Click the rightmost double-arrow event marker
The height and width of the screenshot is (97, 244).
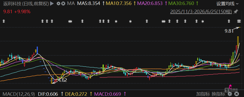(239, 21)
